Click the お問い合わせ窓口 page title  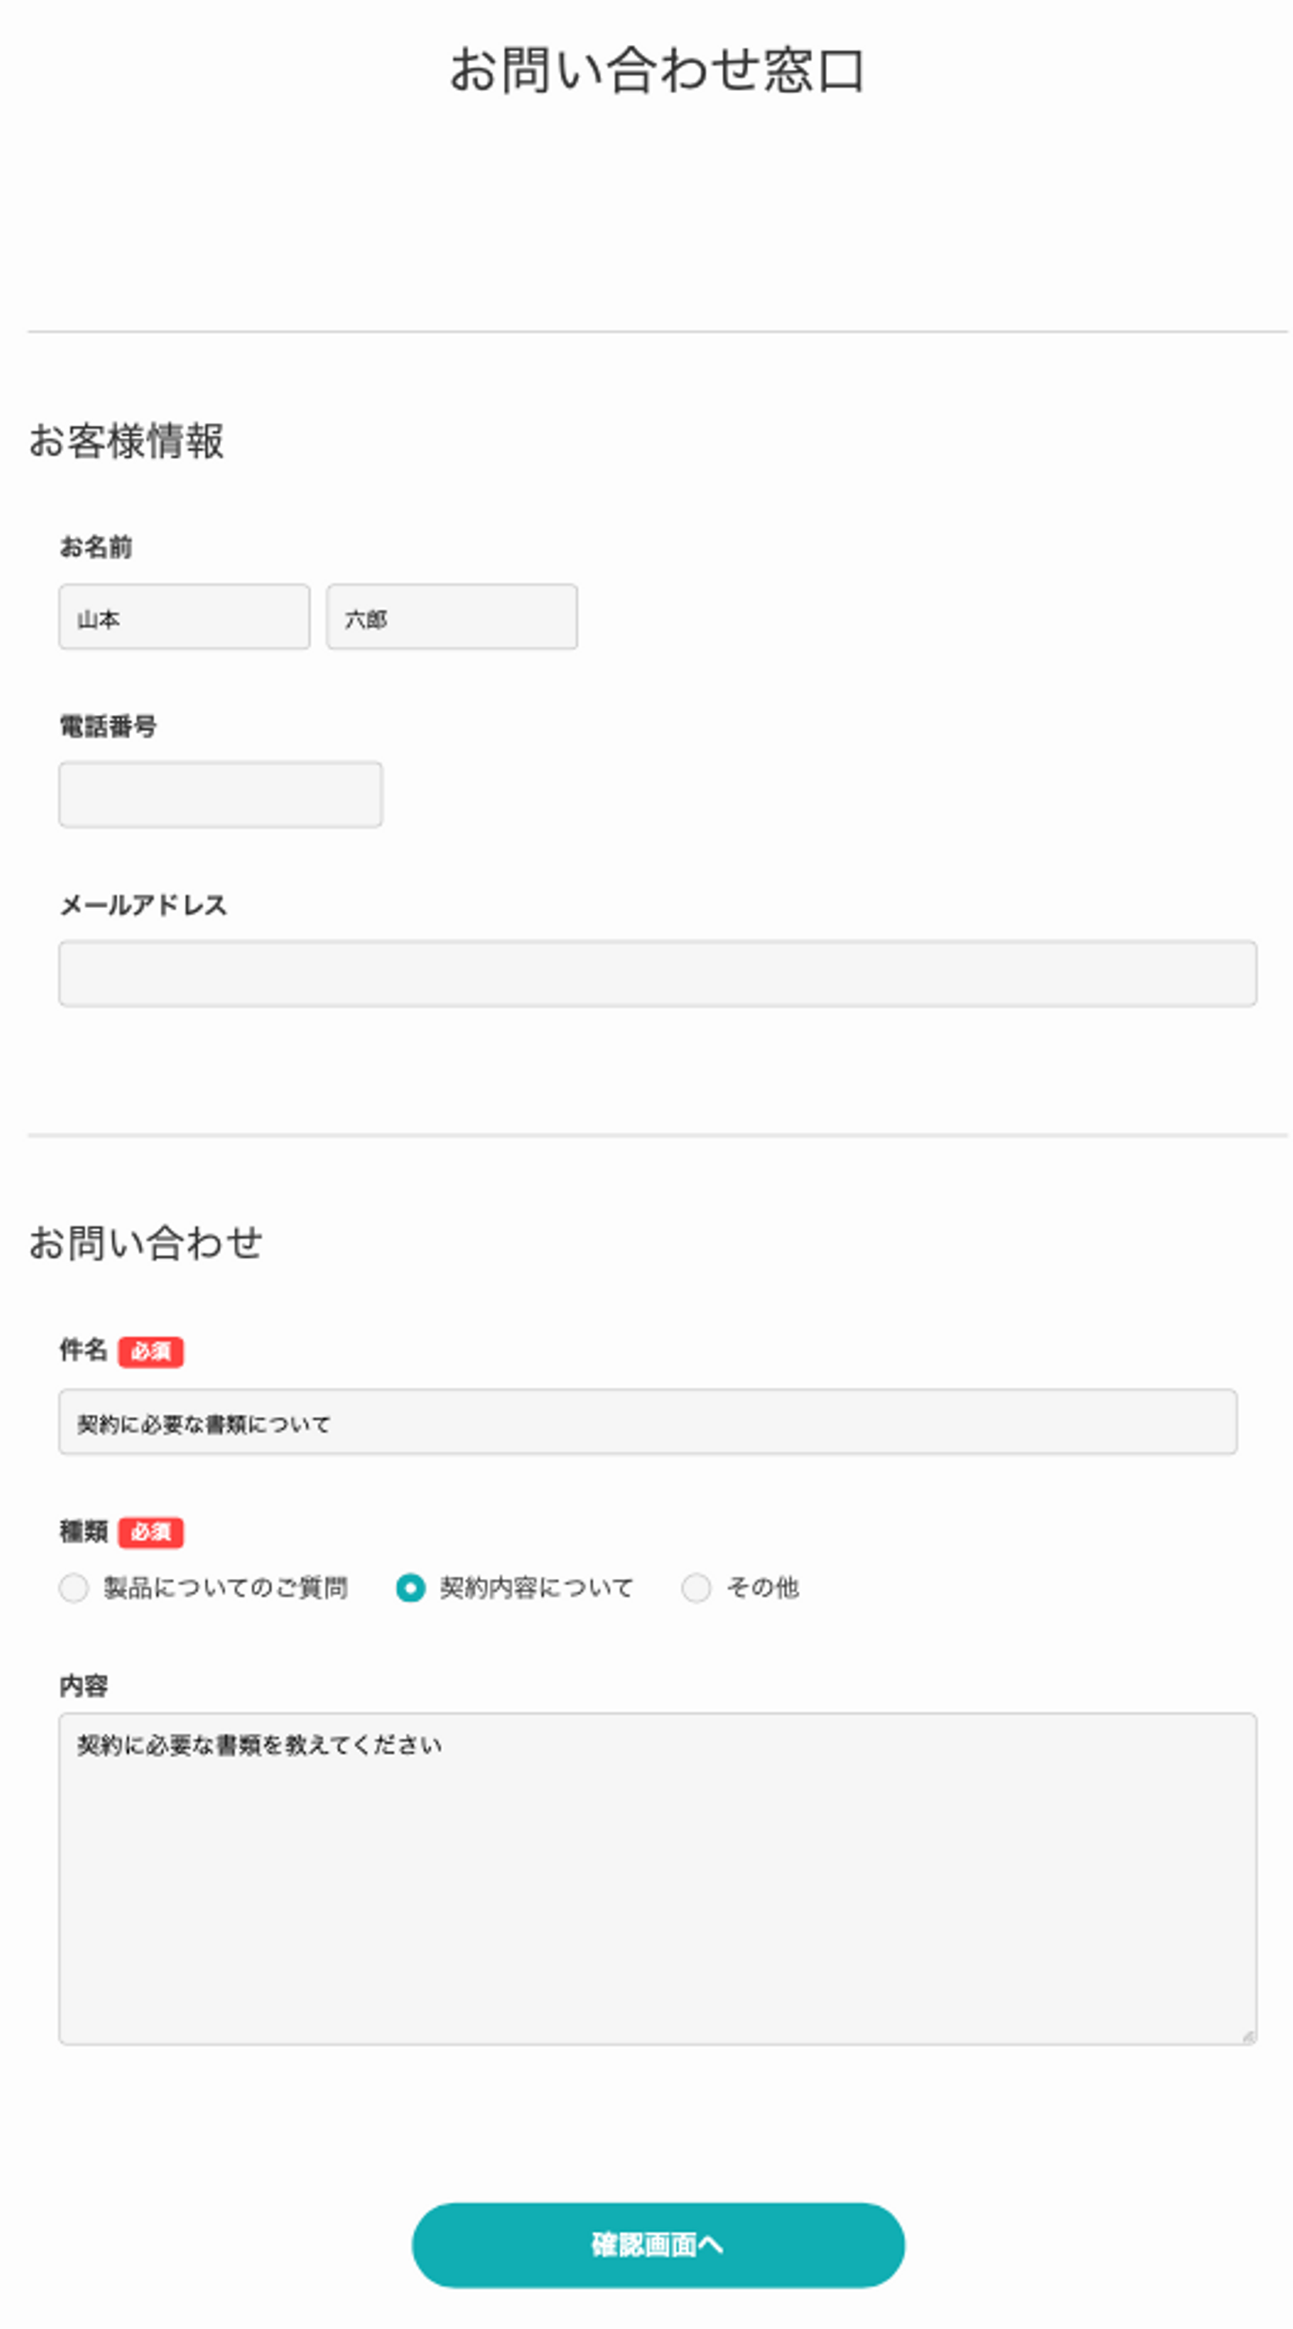coord(657,71)
